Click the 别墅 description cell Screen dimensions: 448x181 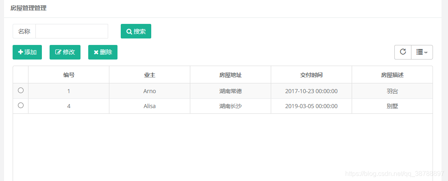pos(392,106)
